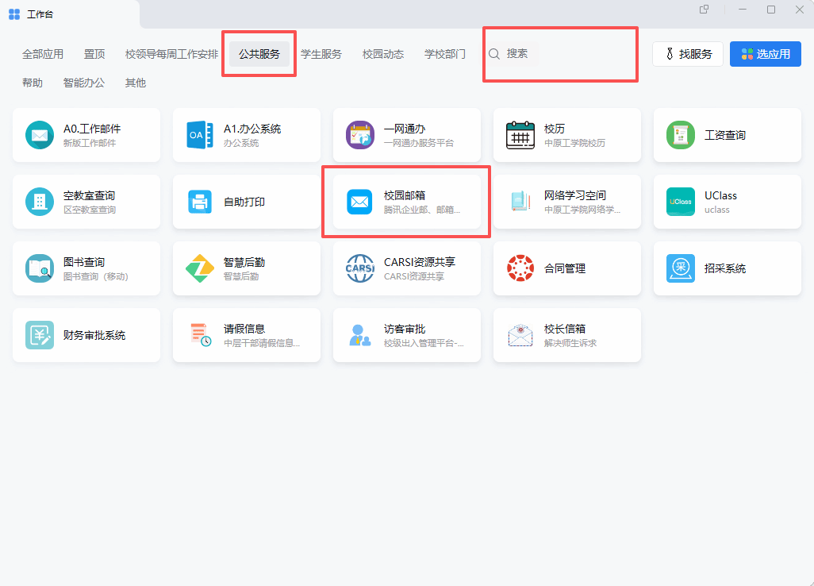Open the 一网通办 service icon
Image resolution: width=814 pixels, height=586 pixels.
[360, 135]
